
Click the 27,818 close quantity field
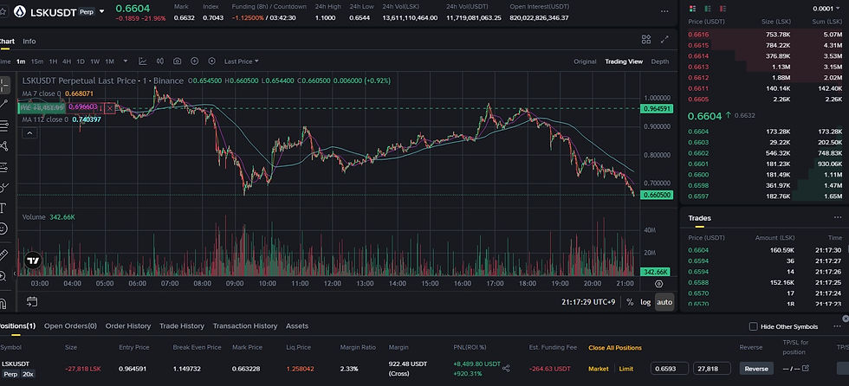pos(712,369)
